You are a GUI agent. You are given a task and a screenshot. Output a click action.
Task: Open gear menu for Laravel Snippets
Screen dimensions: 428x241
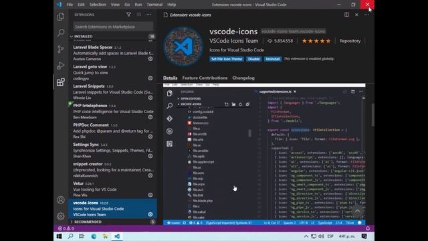[x=150, y=98]
